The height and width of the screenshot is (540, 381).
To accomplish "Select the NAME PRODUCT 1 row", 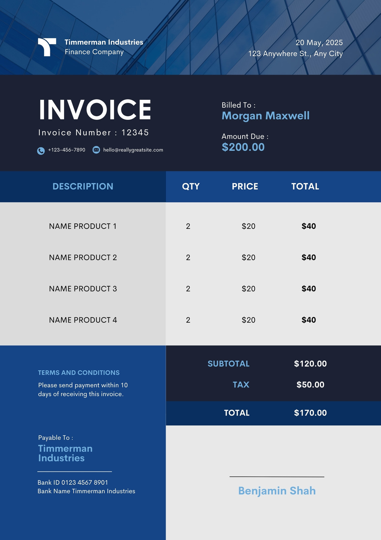I will coord(190,226).
